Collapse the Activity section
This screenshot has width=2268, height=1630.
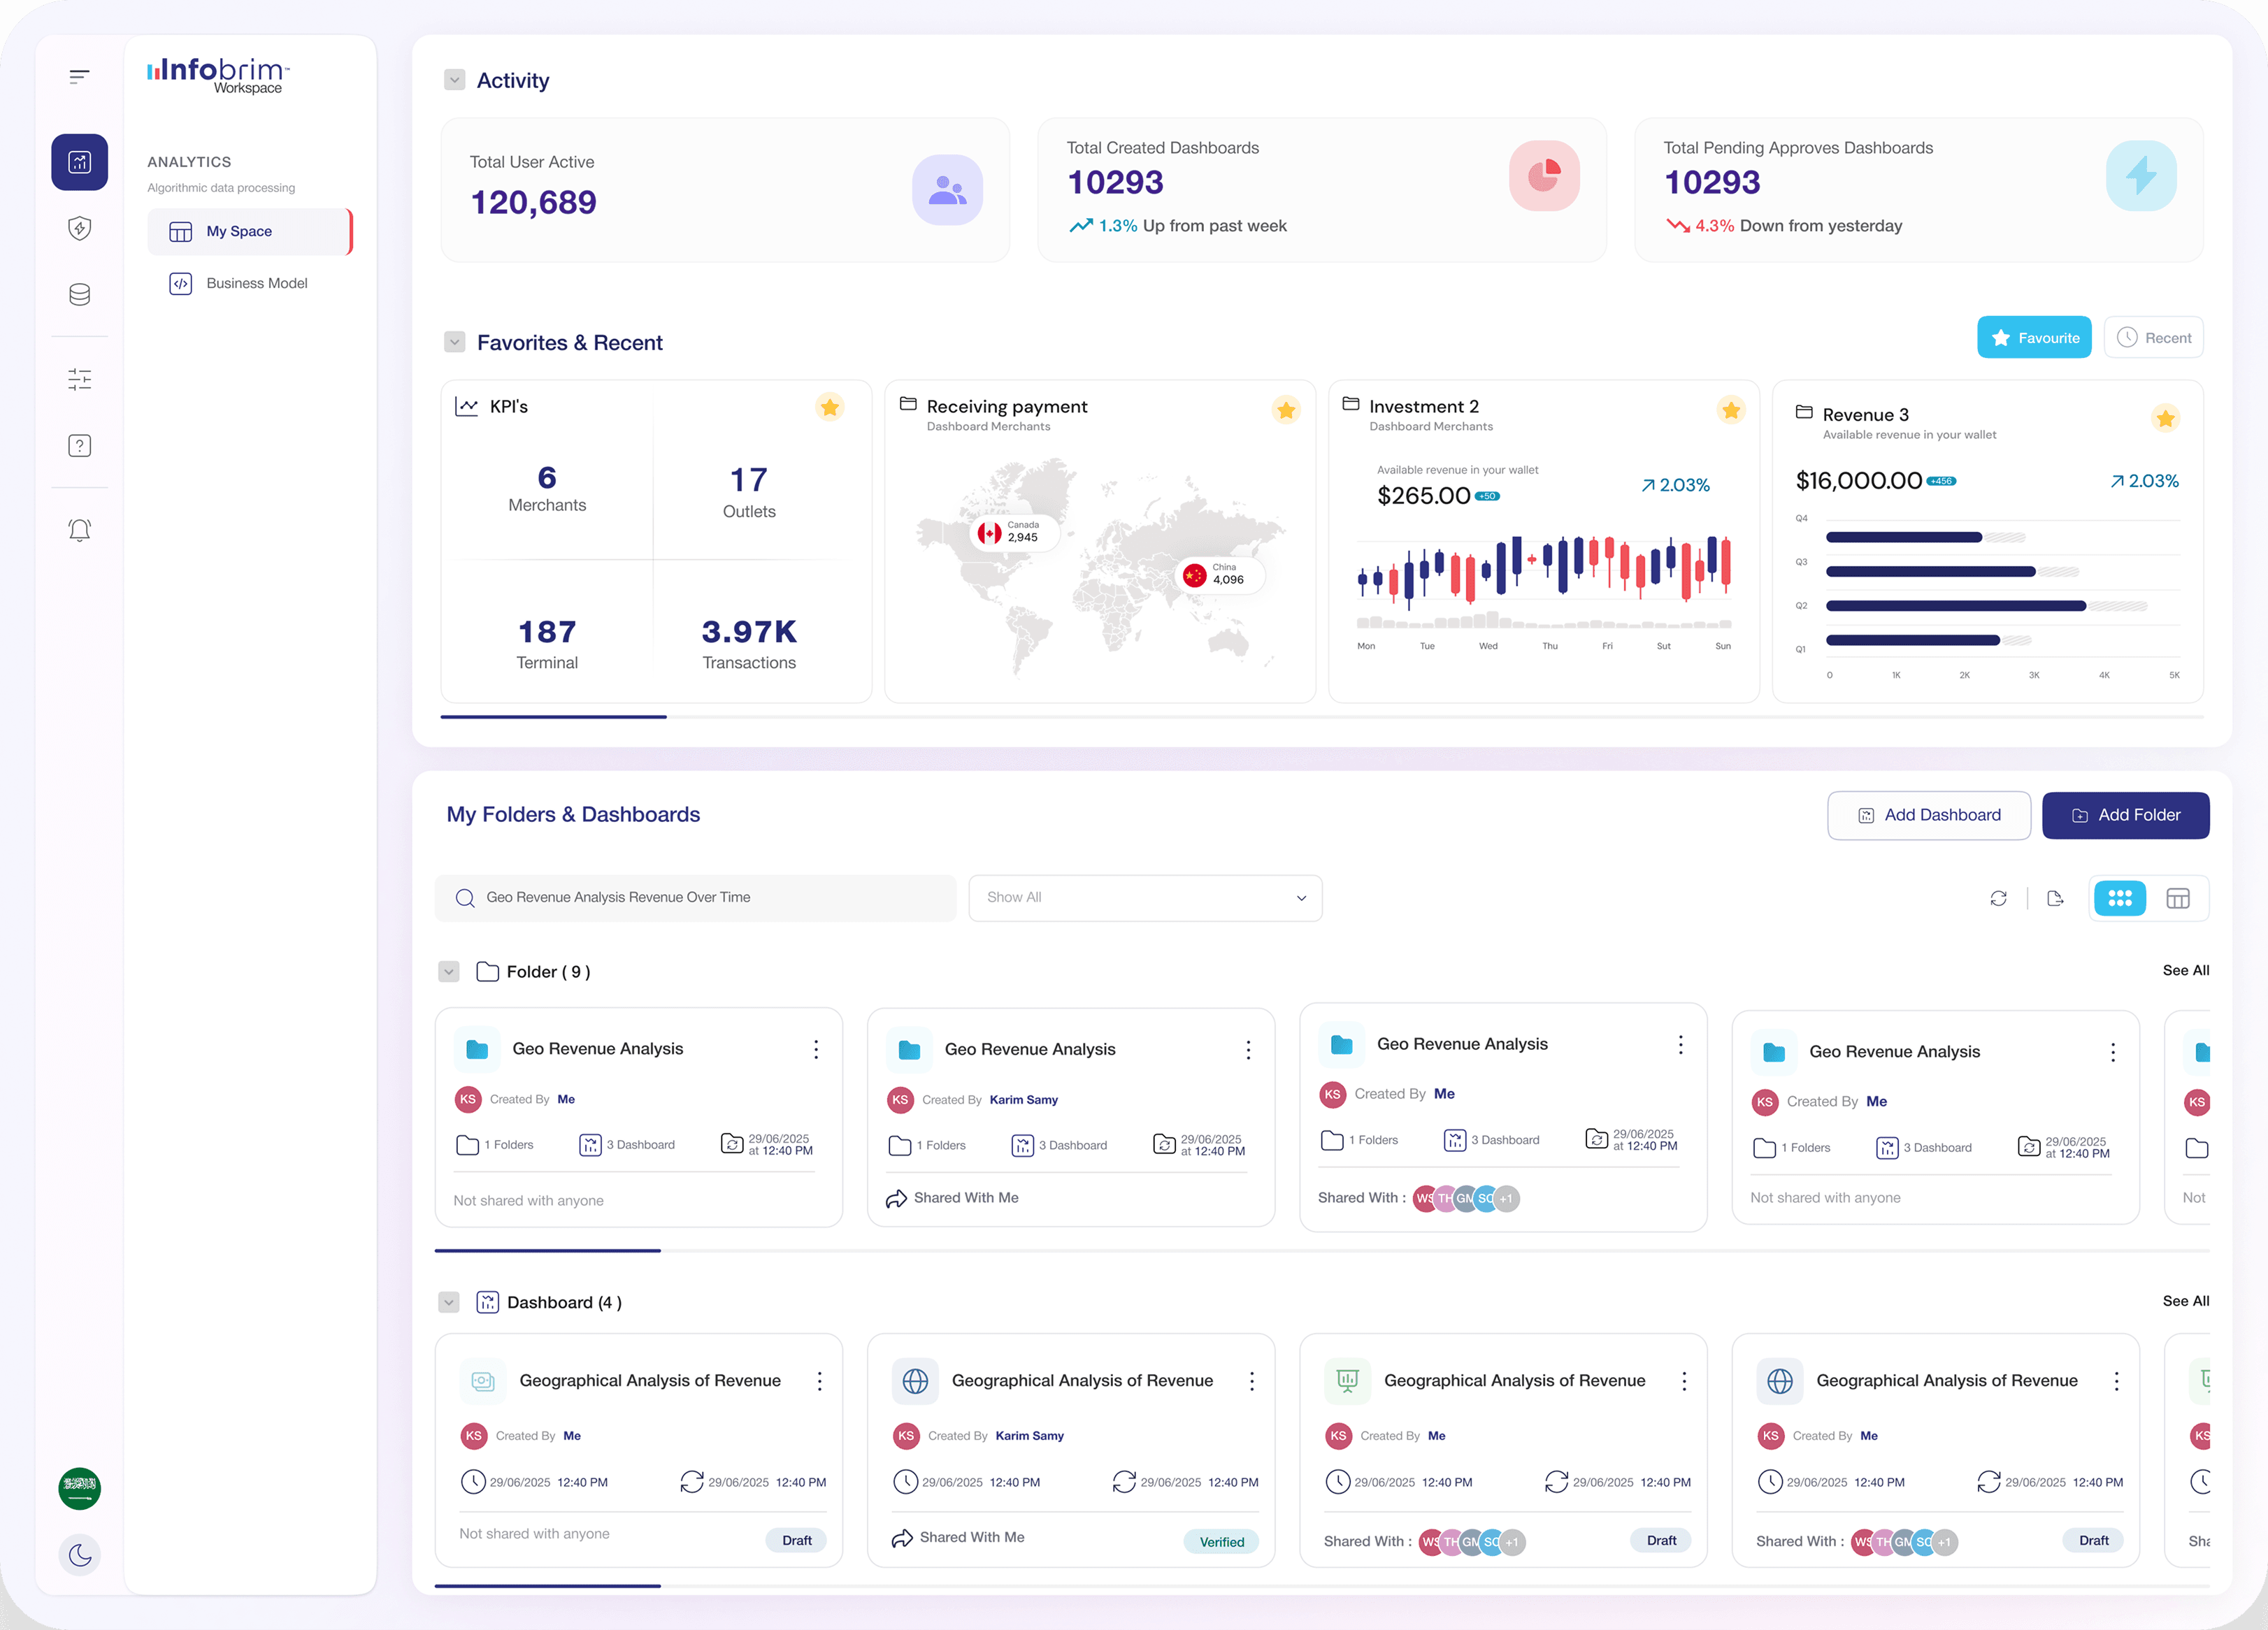454,80
